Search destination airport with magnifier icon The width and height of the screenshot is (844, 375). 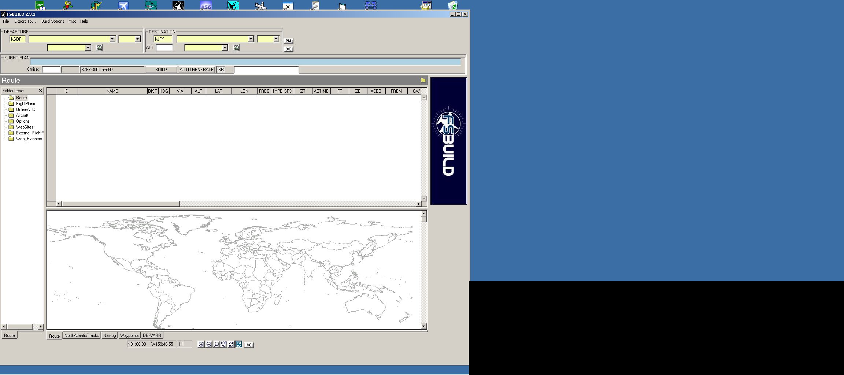(x=236, y=48)
